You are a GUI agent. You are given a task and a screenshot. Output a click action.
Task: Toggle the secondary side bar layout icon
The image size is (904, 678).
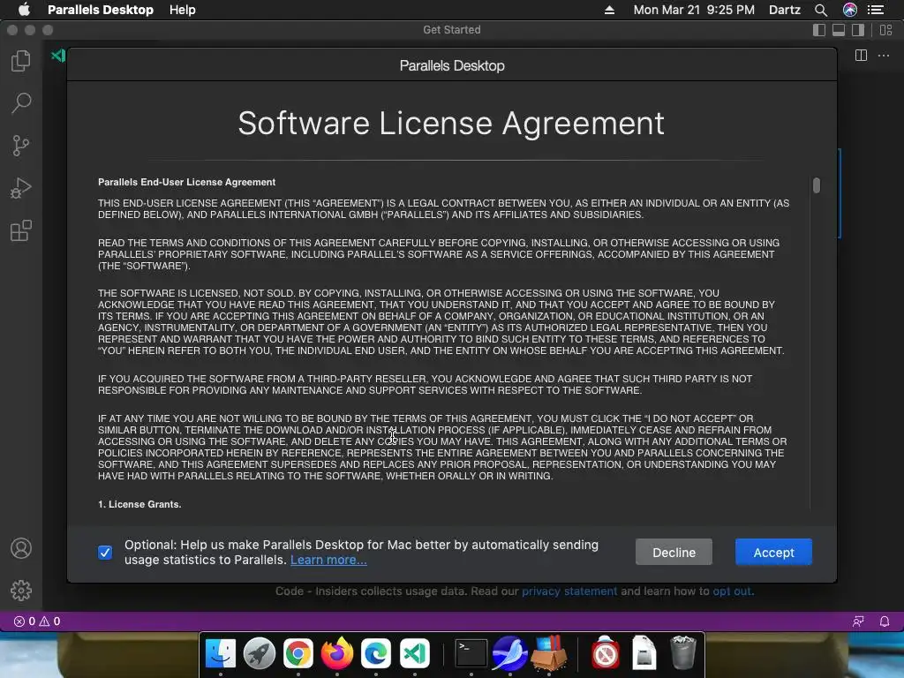pyautogui.click(x=858, y=30)
